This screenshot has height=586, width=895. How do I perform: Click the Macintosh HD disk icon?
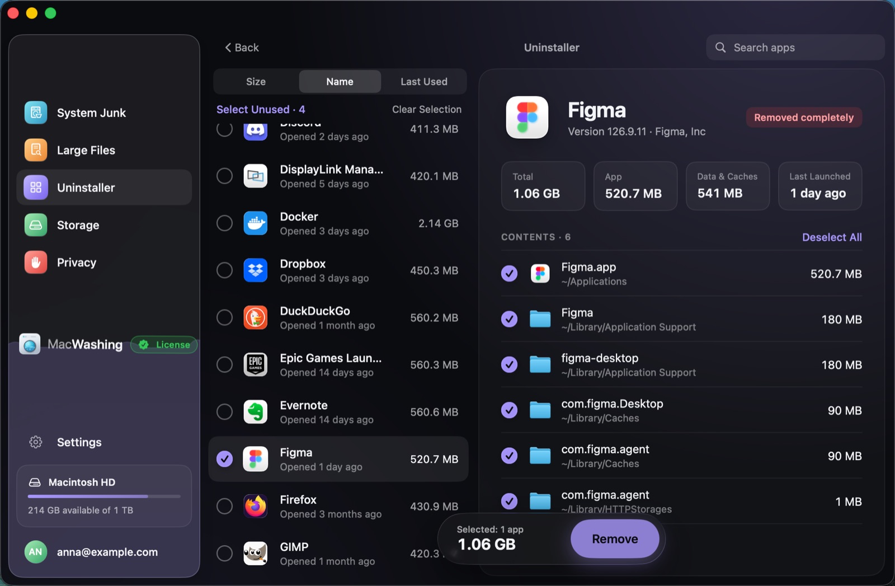(35, 482)
